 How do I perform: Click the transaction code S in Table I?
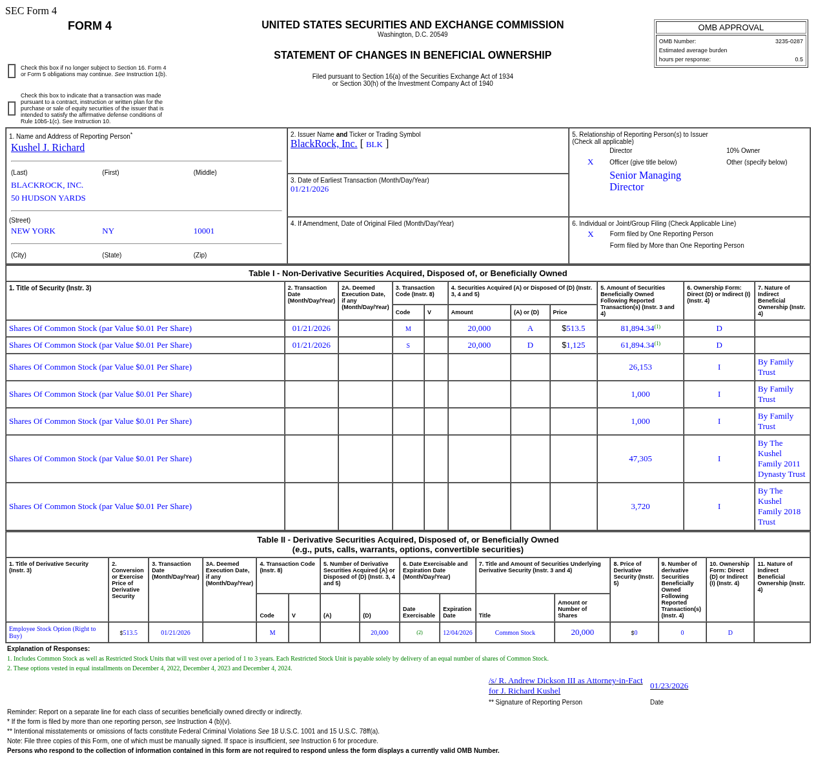[x=408, y=345]
